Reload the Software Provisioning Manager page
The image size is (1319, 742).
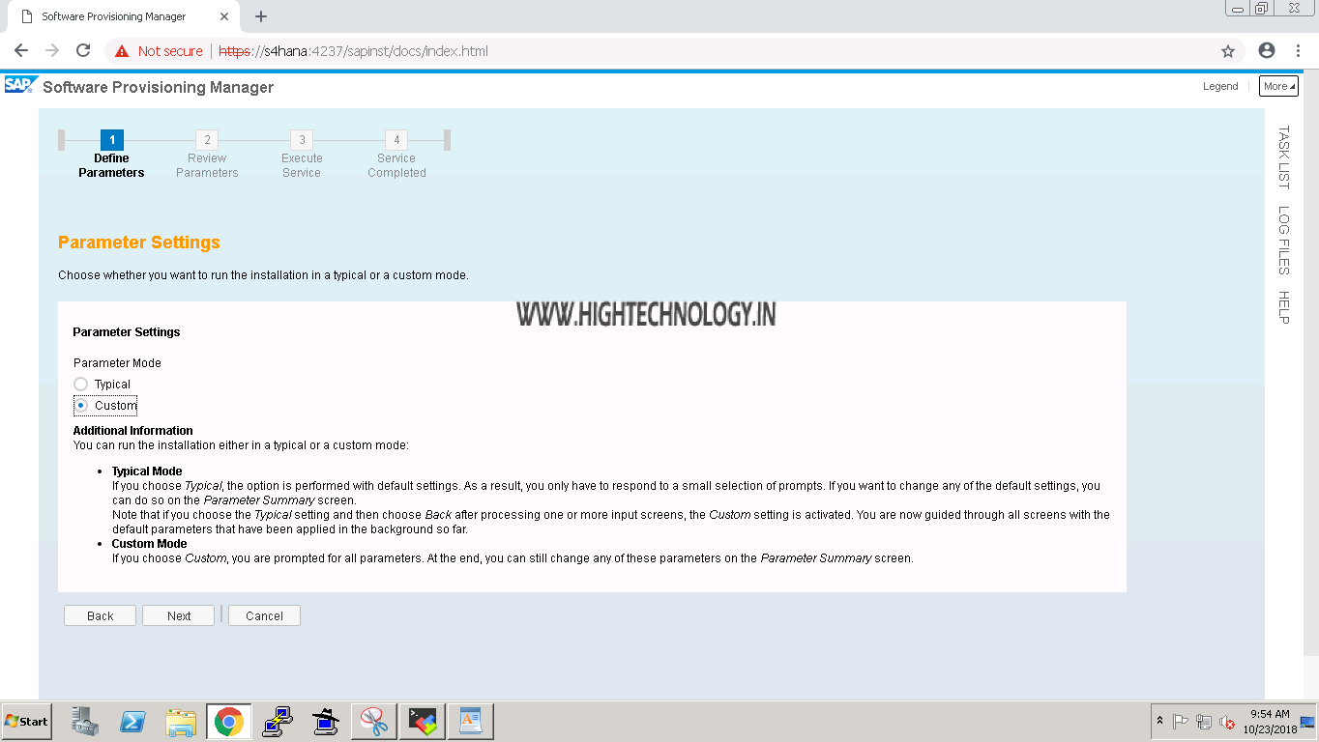click(83, 51)
